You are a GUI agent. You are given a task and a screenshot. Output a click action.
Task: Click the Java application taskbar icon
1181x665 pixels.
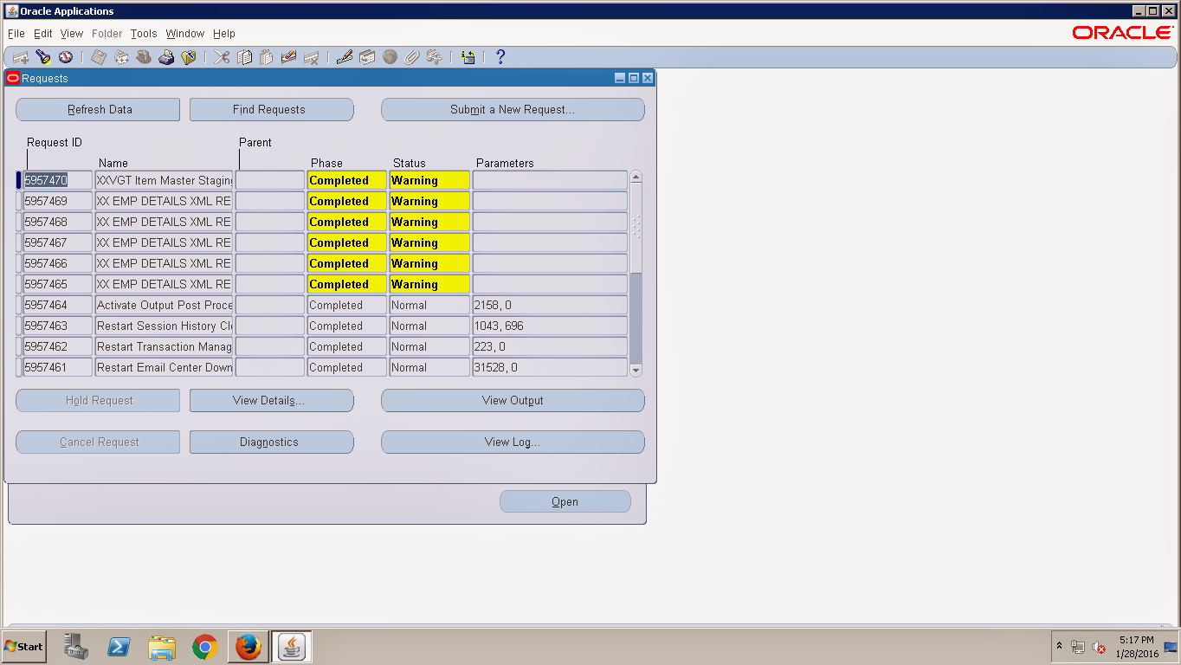click(x=292, y=647)
